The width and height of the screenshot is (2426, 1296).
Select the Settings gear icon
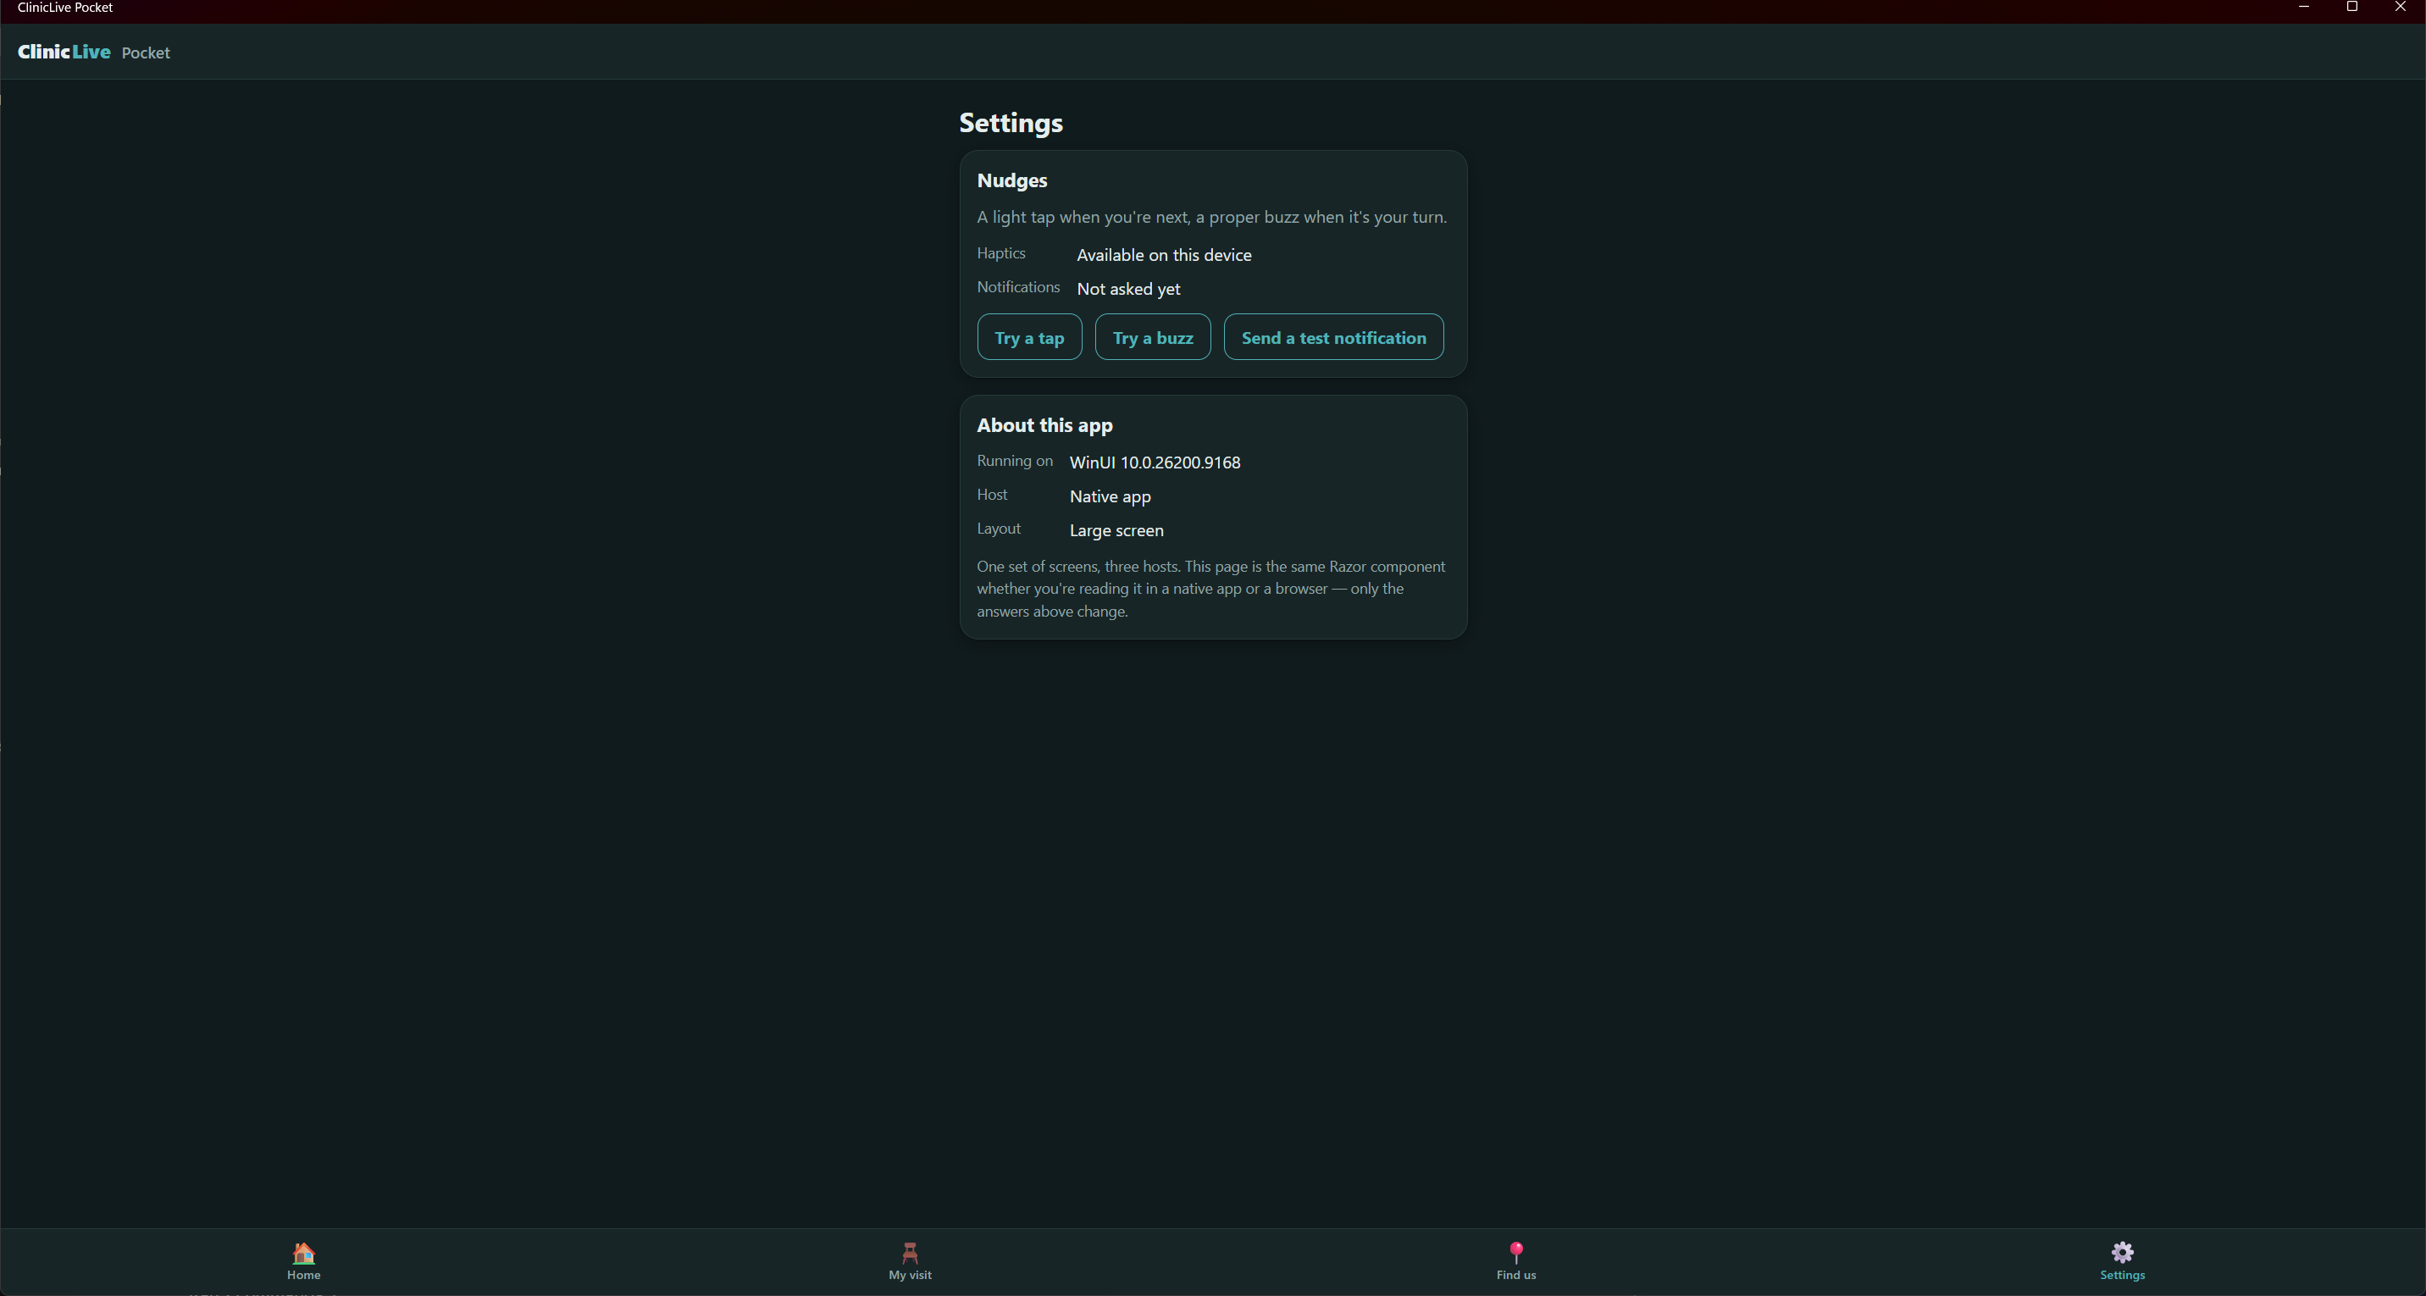click(x=2122, y=1253)
